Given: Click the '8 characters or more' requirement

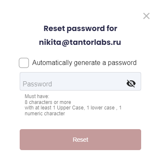Looking at the screenshot, I should [x=48, y=102].
